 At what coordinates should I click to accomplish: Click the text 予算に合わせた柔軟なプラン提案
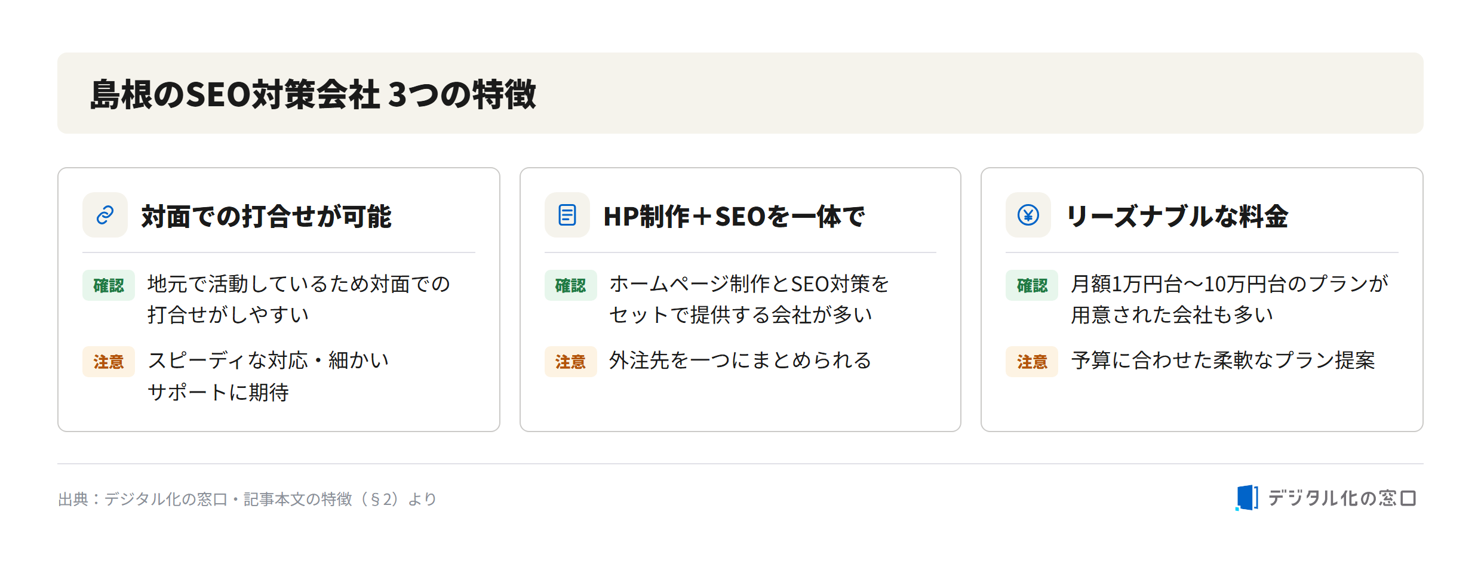(x=1223, y=360)
